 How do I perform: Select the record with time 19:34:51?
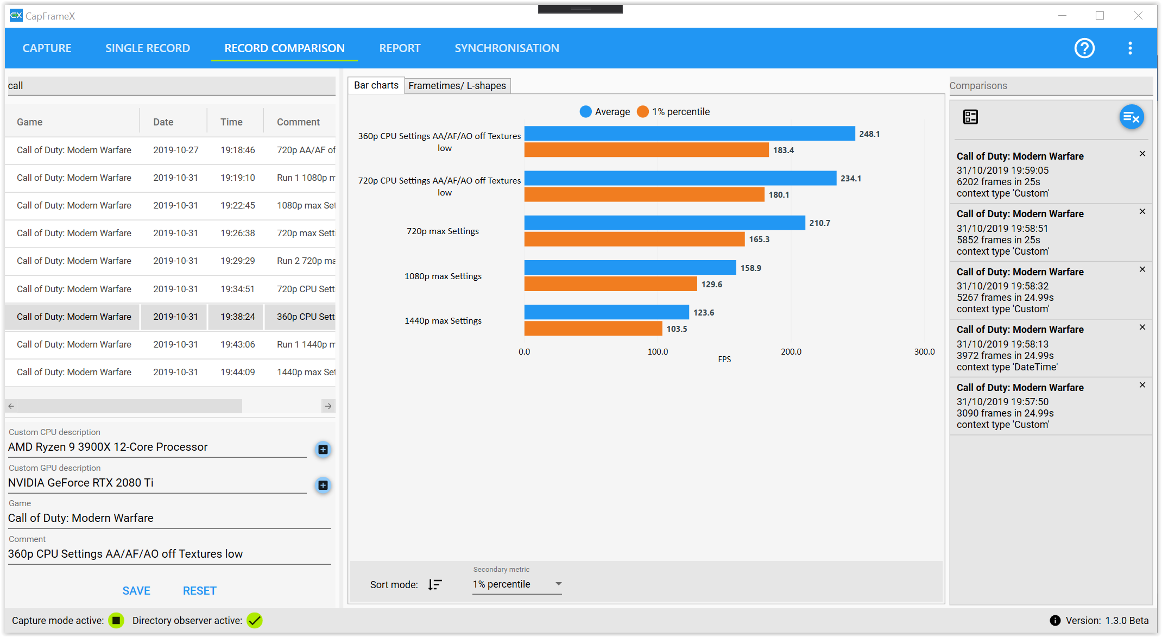pos(170,289)
